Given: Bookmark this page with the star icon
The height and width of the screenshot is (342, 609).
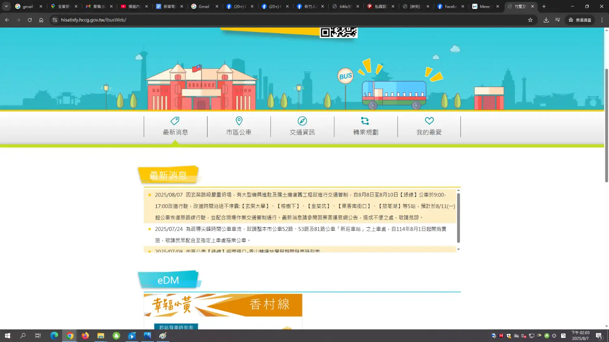Looking at the screenshot, I should pos(530,20).
